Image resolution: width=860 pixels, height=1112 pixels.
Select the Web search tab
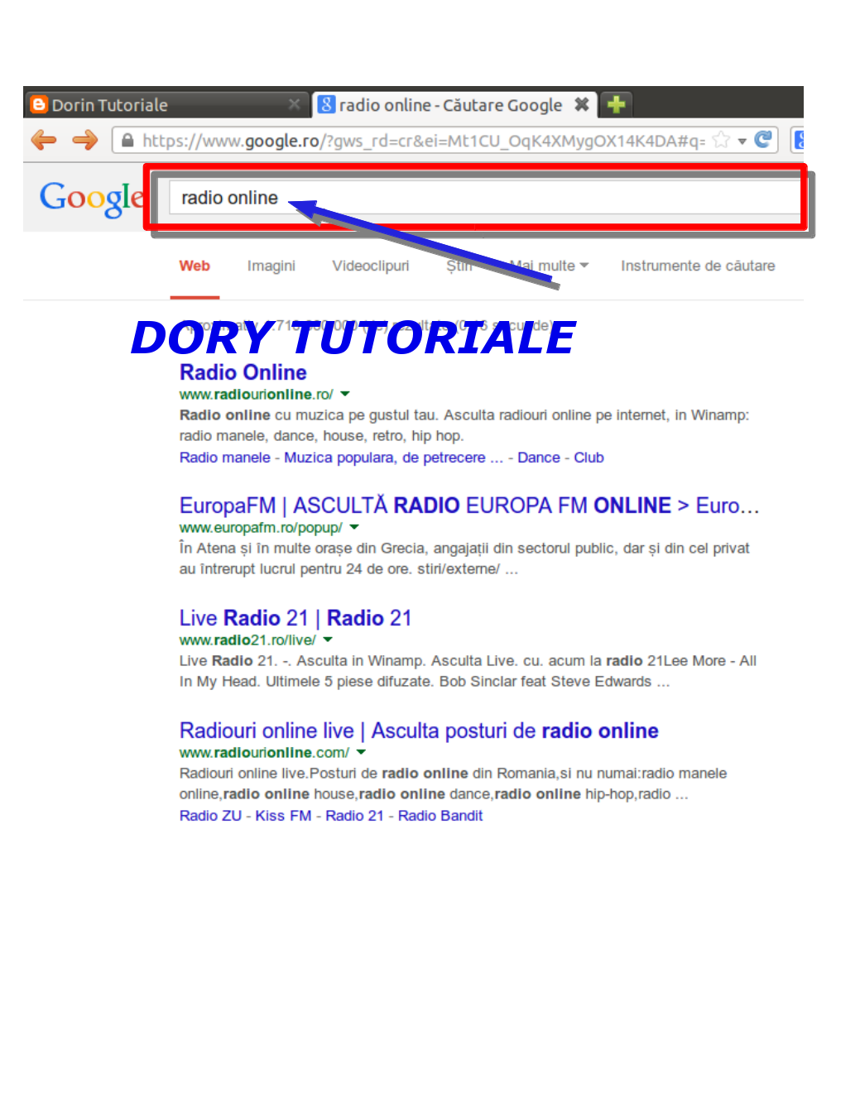click(x=195, y=266)
